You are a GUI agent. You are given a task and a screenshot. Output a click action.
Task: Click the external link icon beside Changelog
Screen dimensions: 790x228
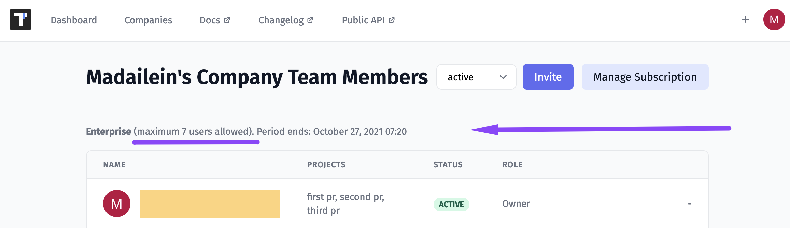pyautogui.click(x=310, y=20)
